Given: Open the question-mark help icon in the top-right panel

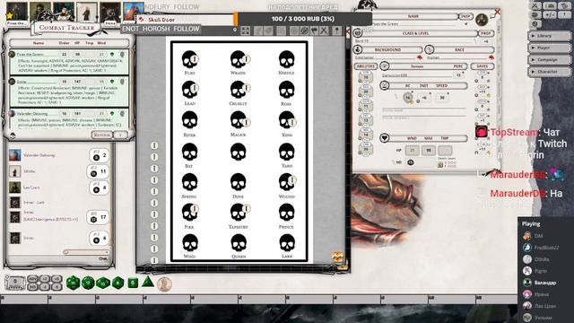Looking at the screenshot, I should pos(564,15).
